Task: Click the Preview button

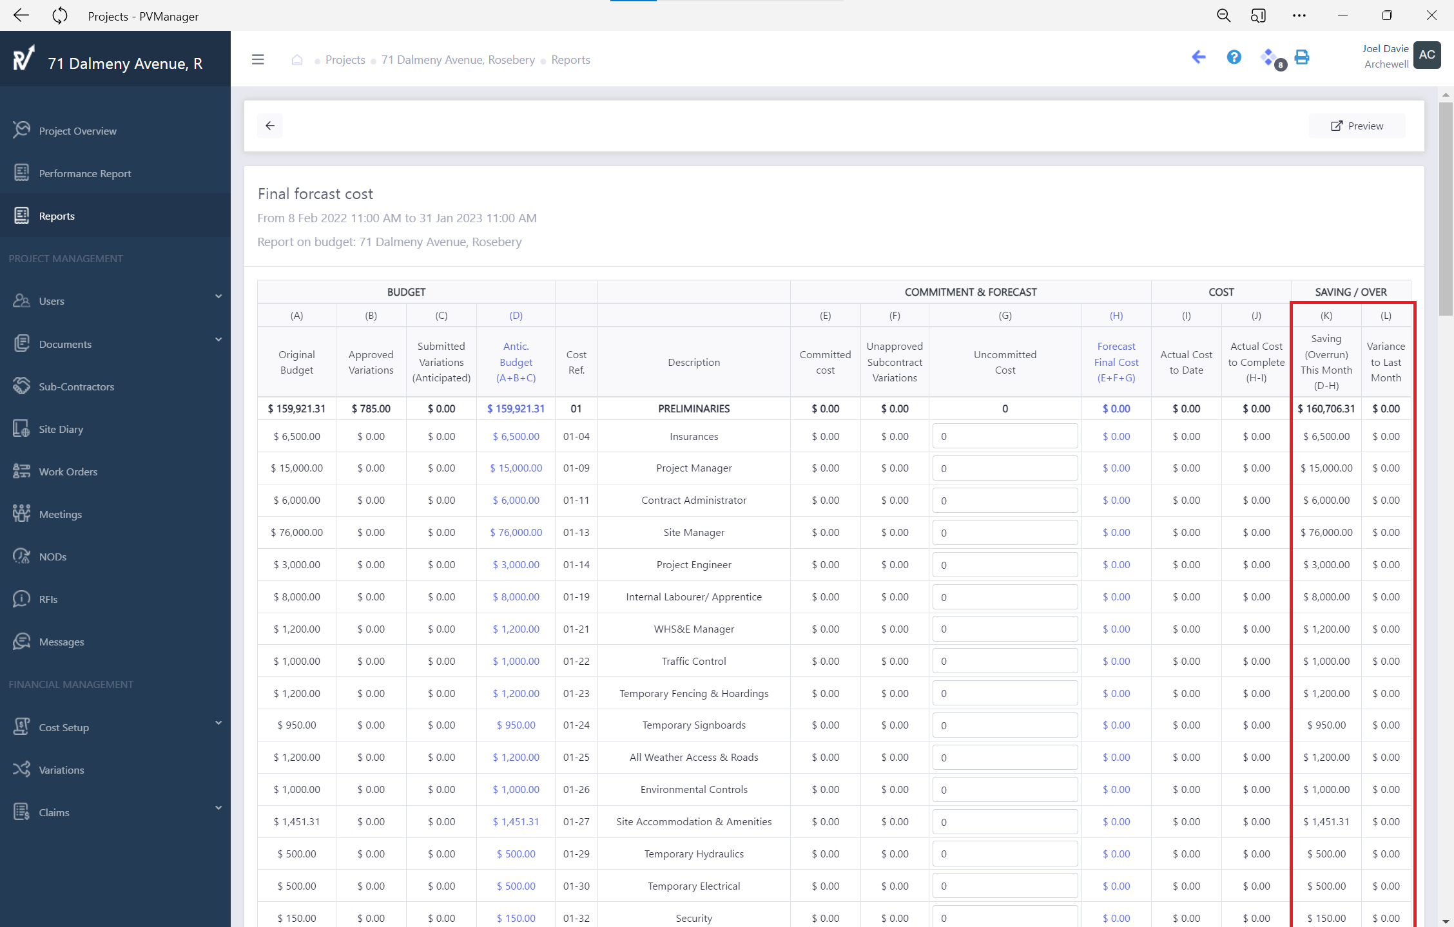Action: point(1357,125)
